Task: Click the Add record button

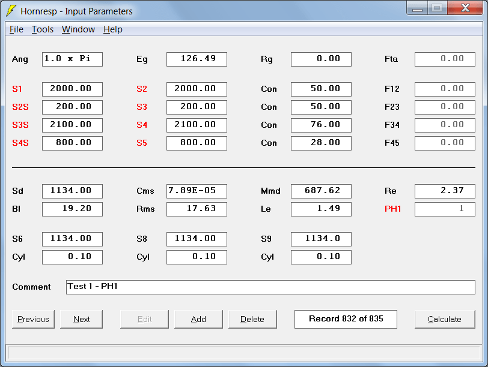Action: (x=198, y=319)
